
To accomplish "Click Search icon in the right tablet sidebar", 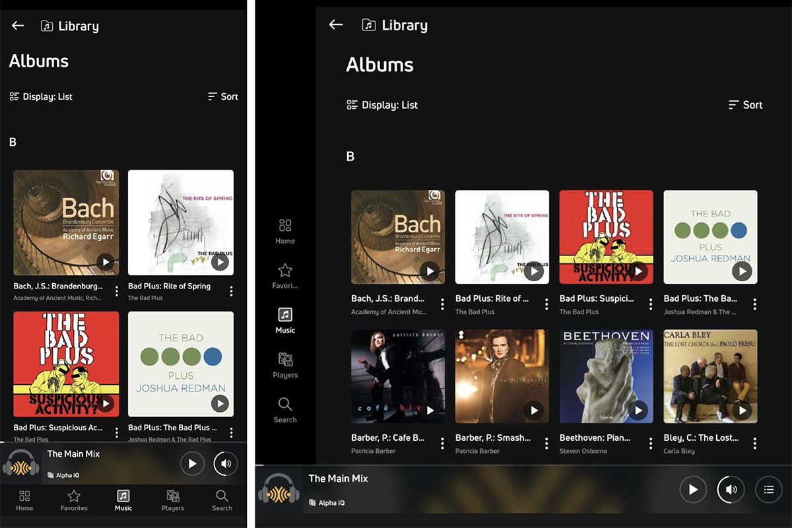I will 285,409.
